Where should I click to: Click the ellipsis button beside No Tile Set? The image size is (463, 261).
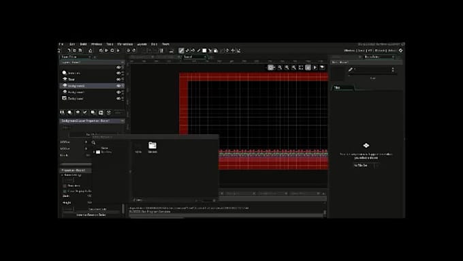377,166
